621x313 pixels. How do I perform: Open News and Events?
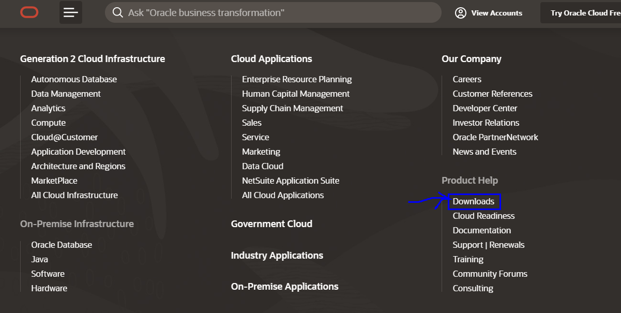(x=484, y=152)
